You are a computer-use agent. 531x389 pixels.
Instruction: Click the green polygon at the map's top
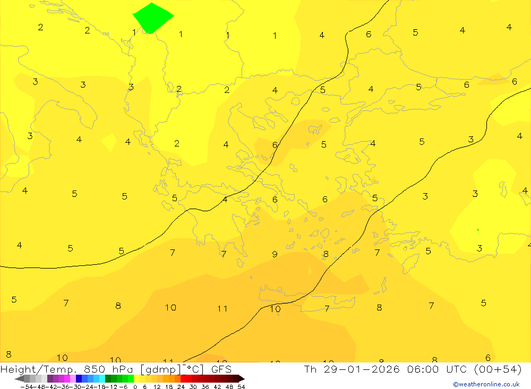click(153, 18)
